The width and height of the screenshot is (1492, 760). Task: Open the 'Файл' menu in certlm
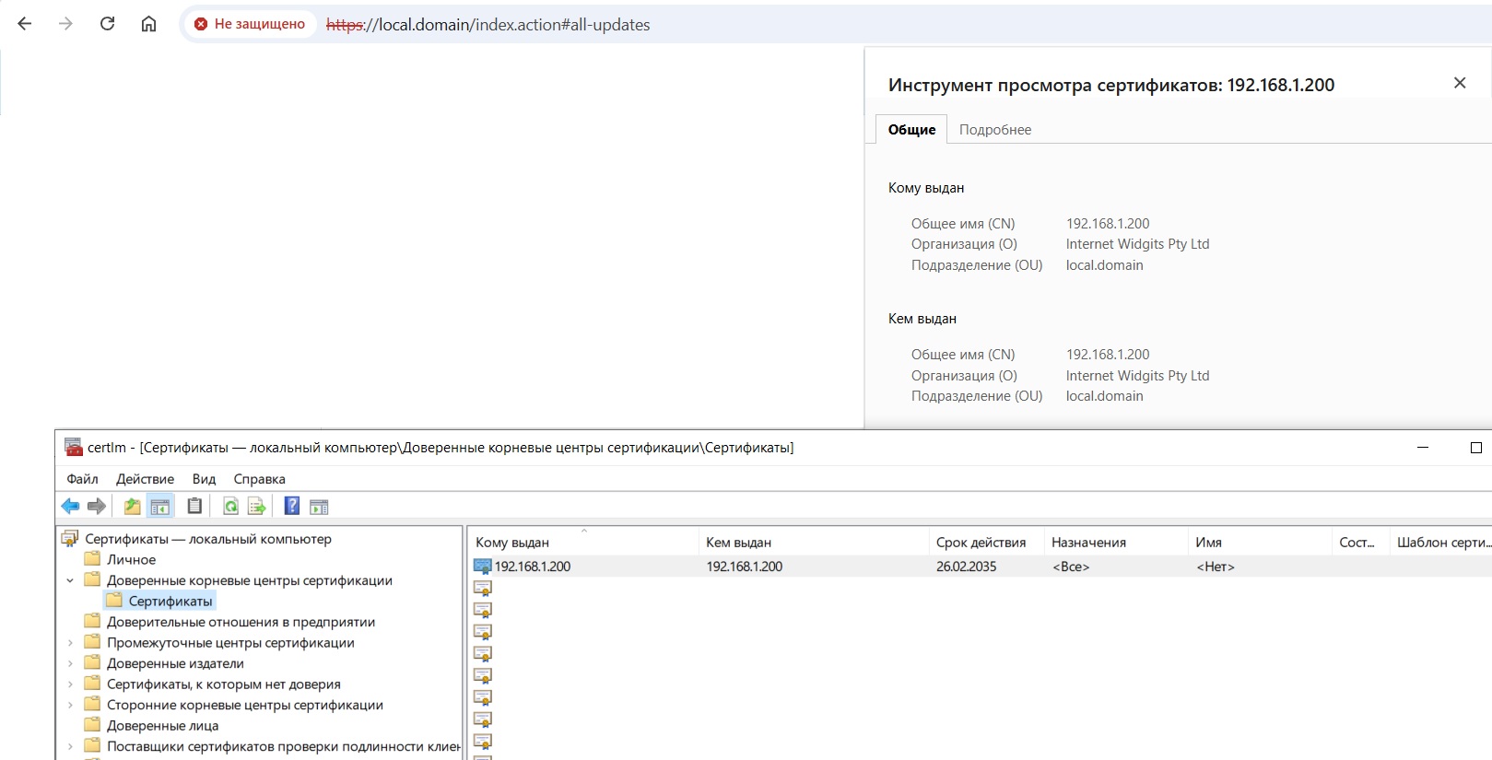pyautogui.click(x=82, y=479)
